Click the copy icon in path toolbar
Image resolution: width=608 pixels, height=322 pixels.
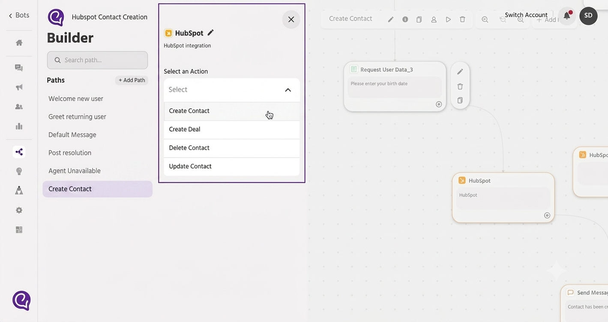click(419, 19)
